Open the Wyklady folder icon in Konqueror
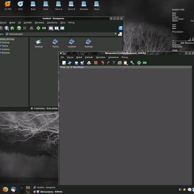Image resolution: width=194 pixels, height=194 pixels. coord(89,44)
